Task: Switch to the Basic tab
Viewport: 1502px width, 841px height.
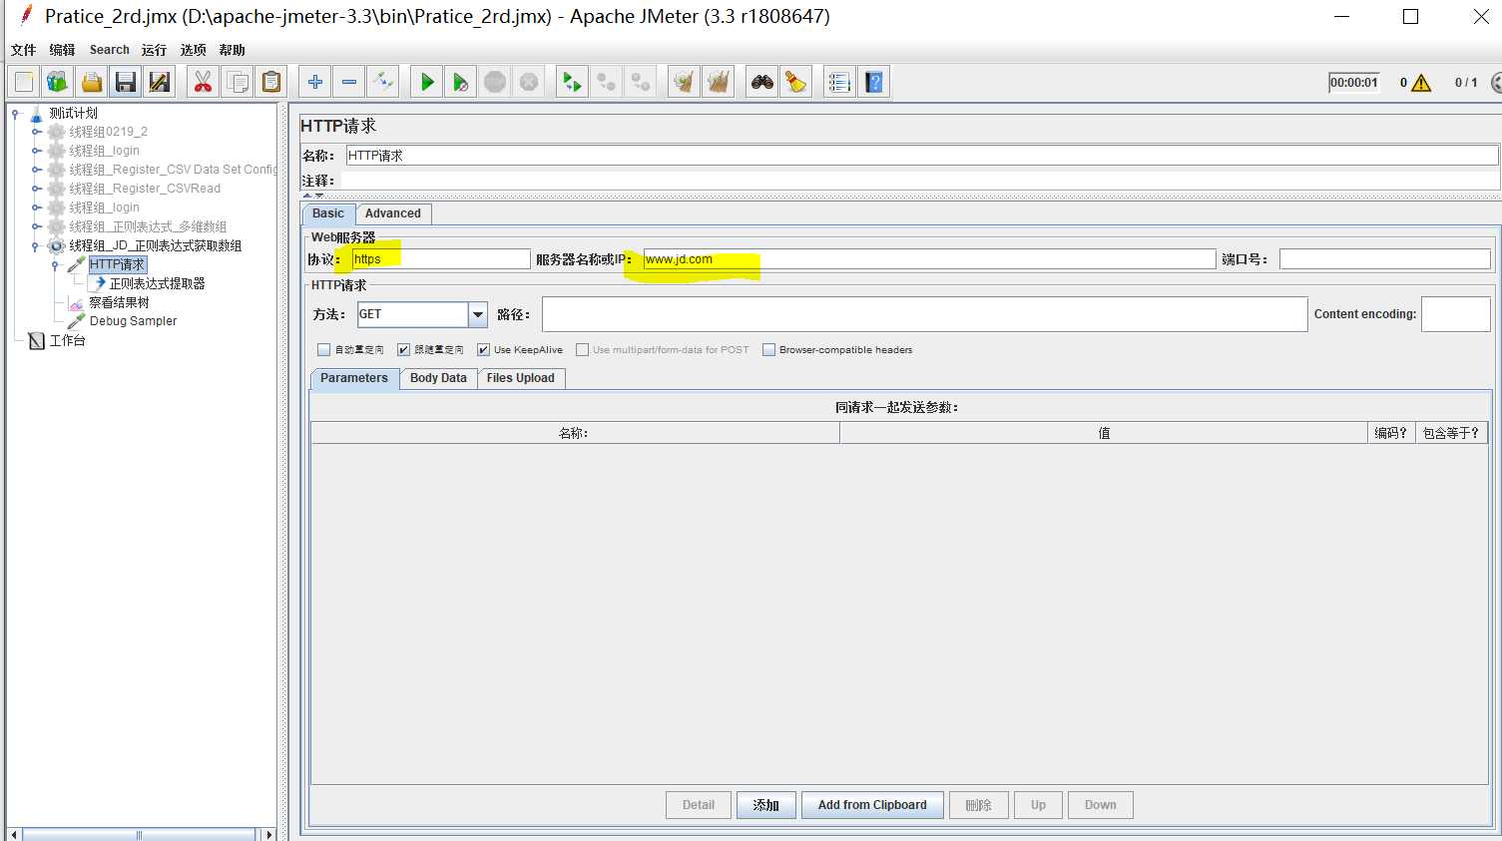Action: (x=328, y=213)
